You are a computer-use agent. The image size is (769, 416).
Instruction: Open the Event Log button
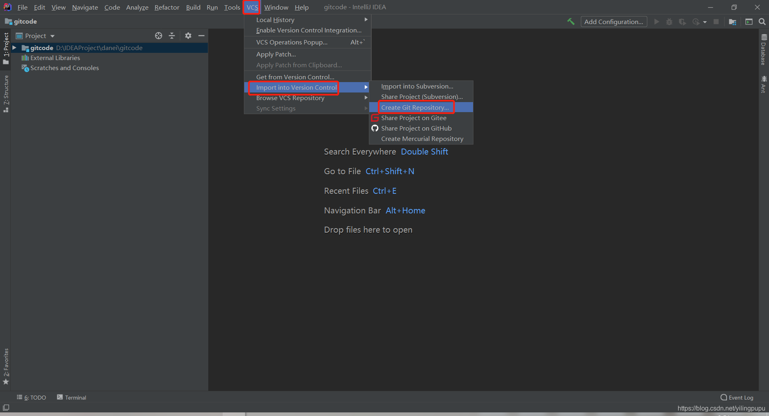coord(737,397)
